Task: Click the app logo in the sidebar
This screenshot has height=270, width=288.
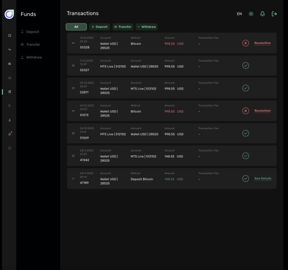Action: (x=9, y=14)
